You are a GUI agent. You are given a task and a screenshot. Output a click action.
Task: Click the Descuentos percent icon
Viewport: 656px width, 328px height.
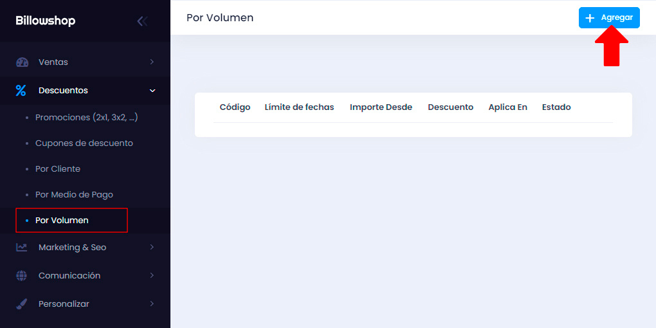pos(21,91)
